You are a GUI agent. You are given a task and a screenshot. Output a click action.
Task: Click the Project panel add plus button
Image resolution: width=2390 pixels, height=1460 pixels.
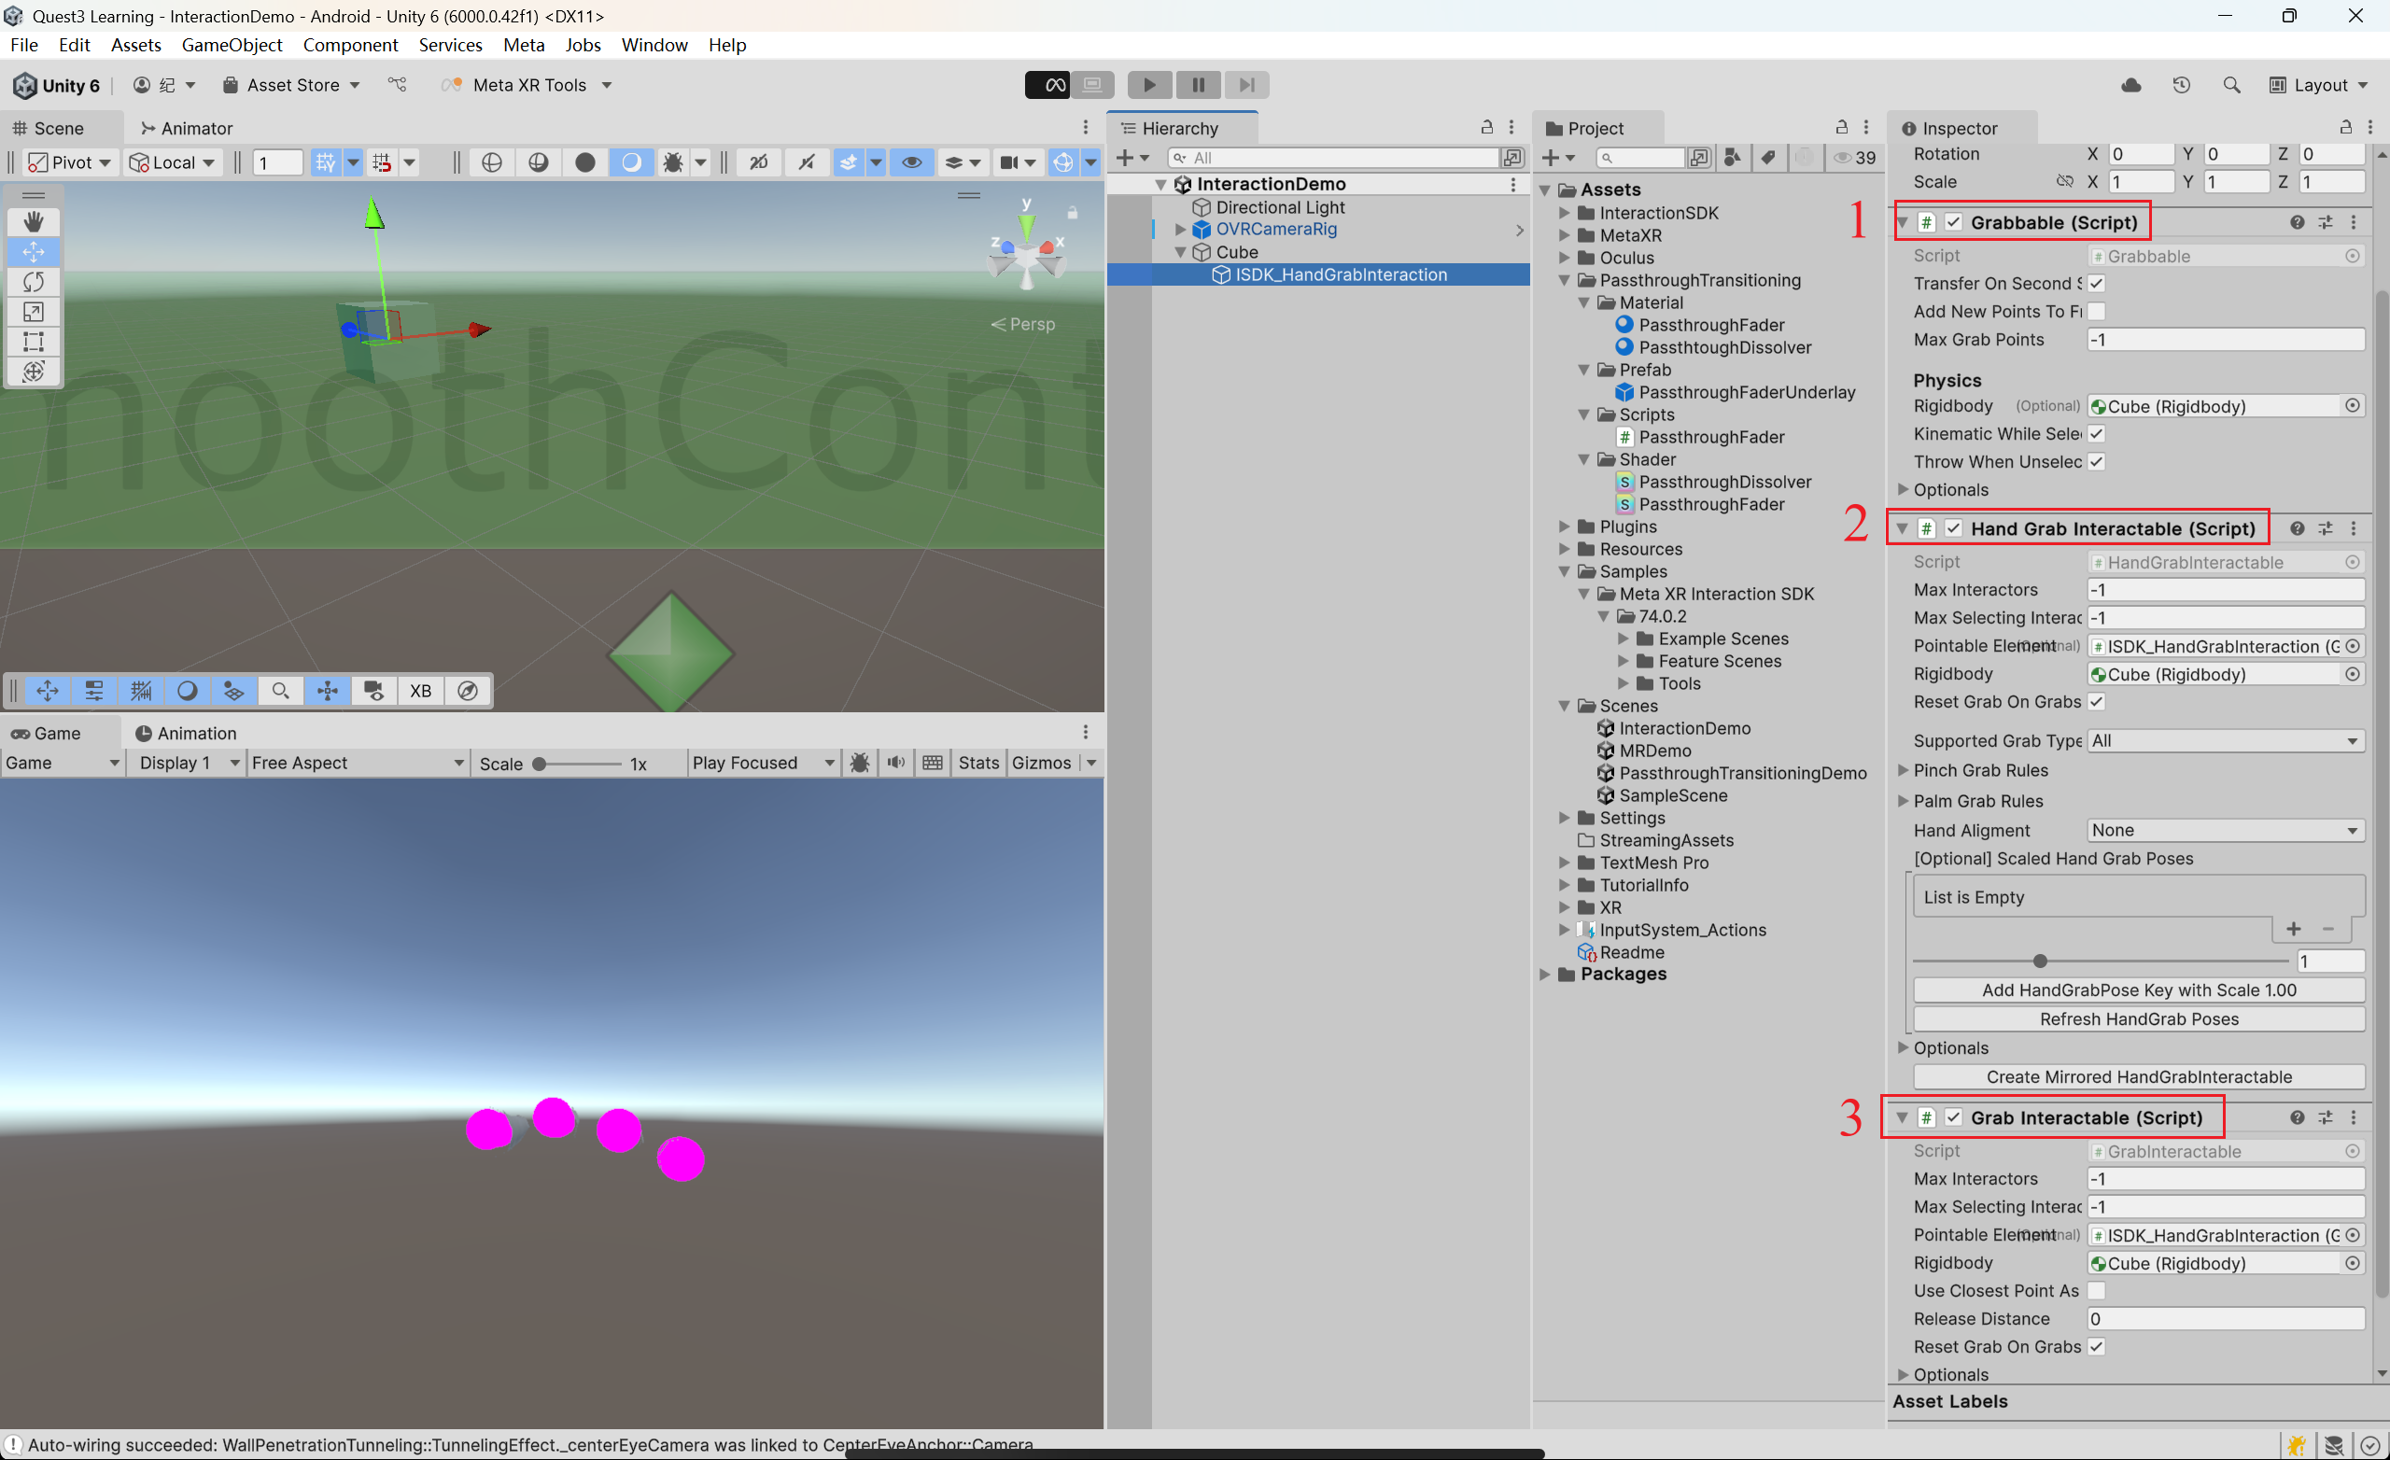pos(1558,158)
